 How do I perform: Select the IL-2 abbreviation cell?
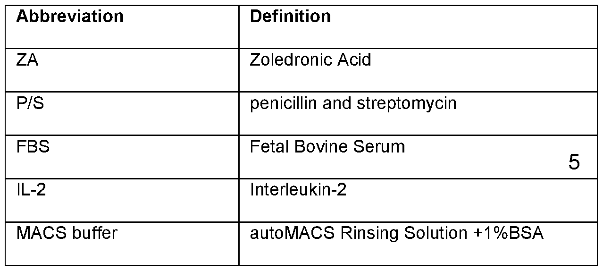pyautogui.click(x=31, y=190)
